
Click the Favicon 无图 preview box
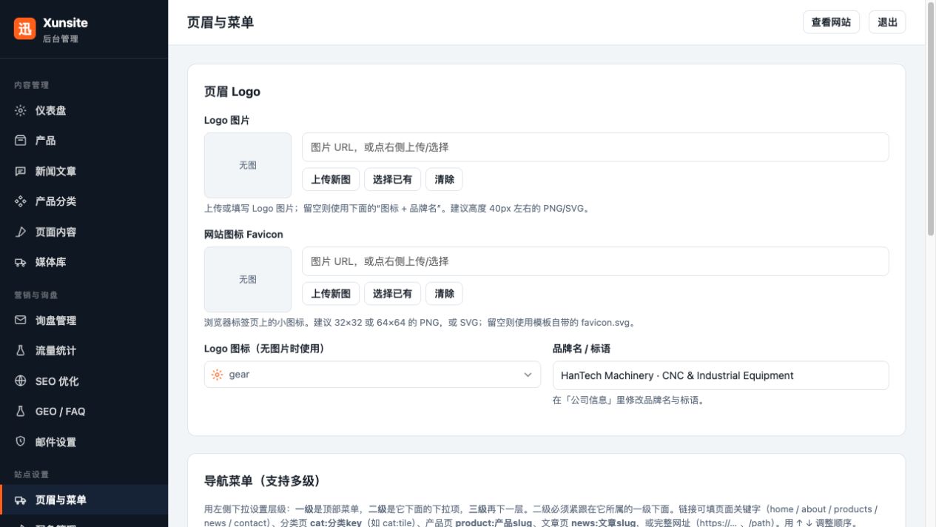(x=248, y=279)
